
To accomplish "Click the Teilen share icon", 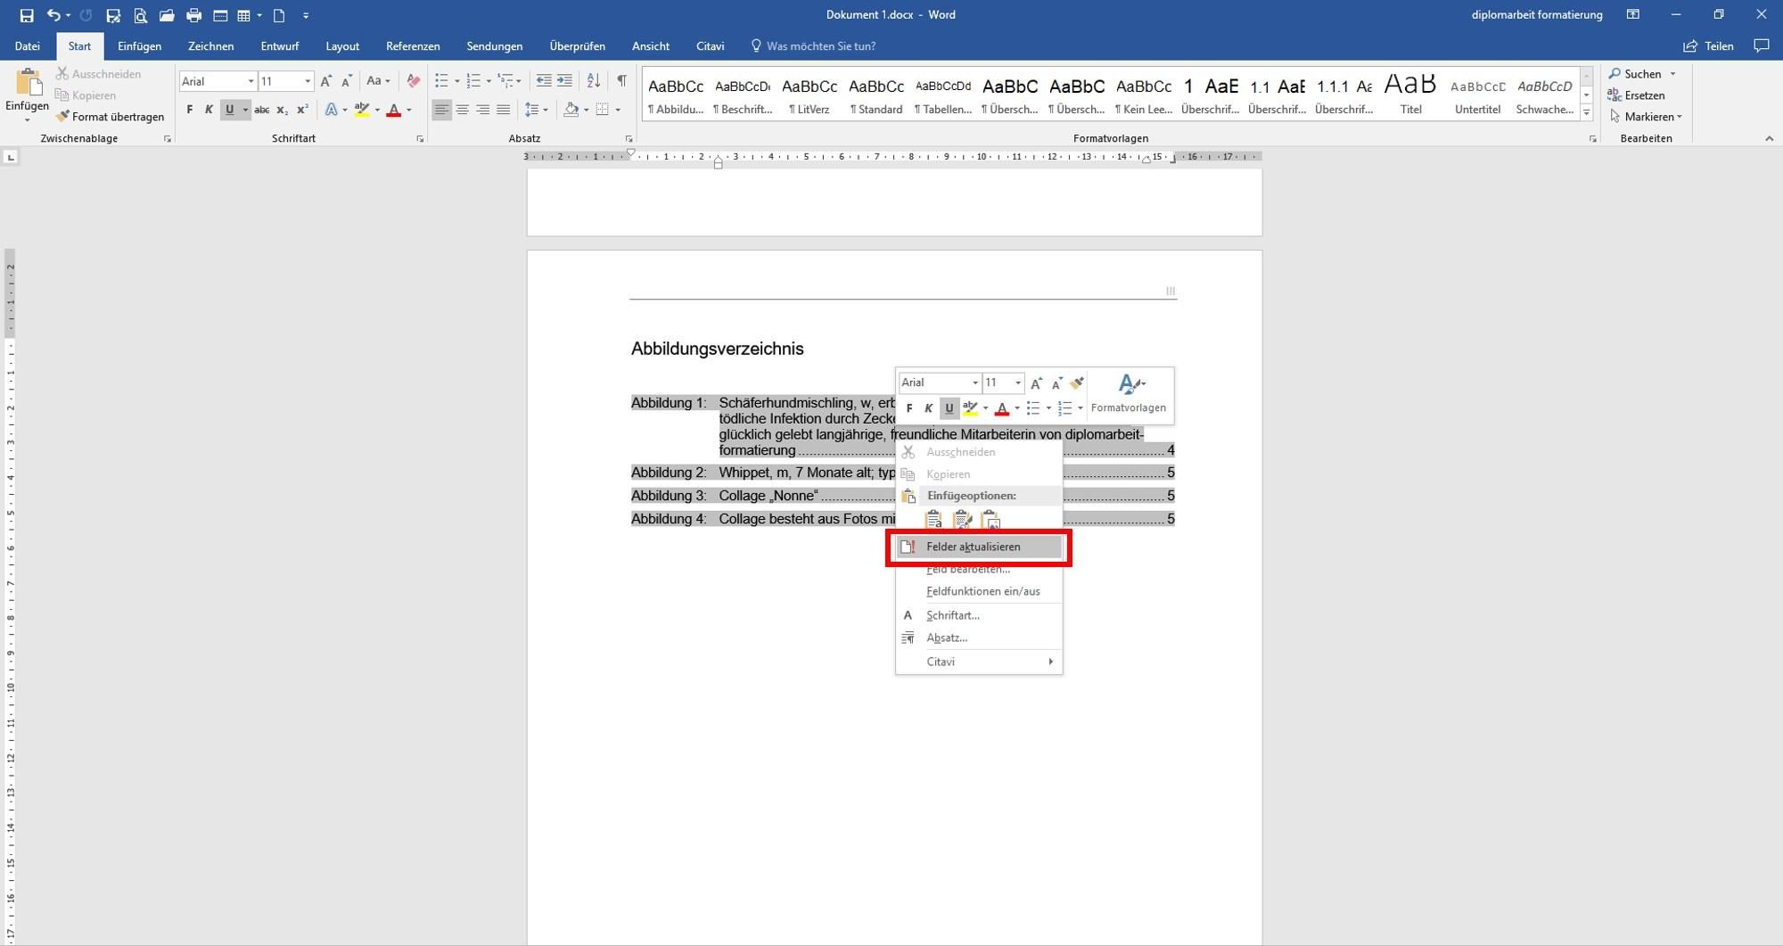I will [x=1689, y=46].
